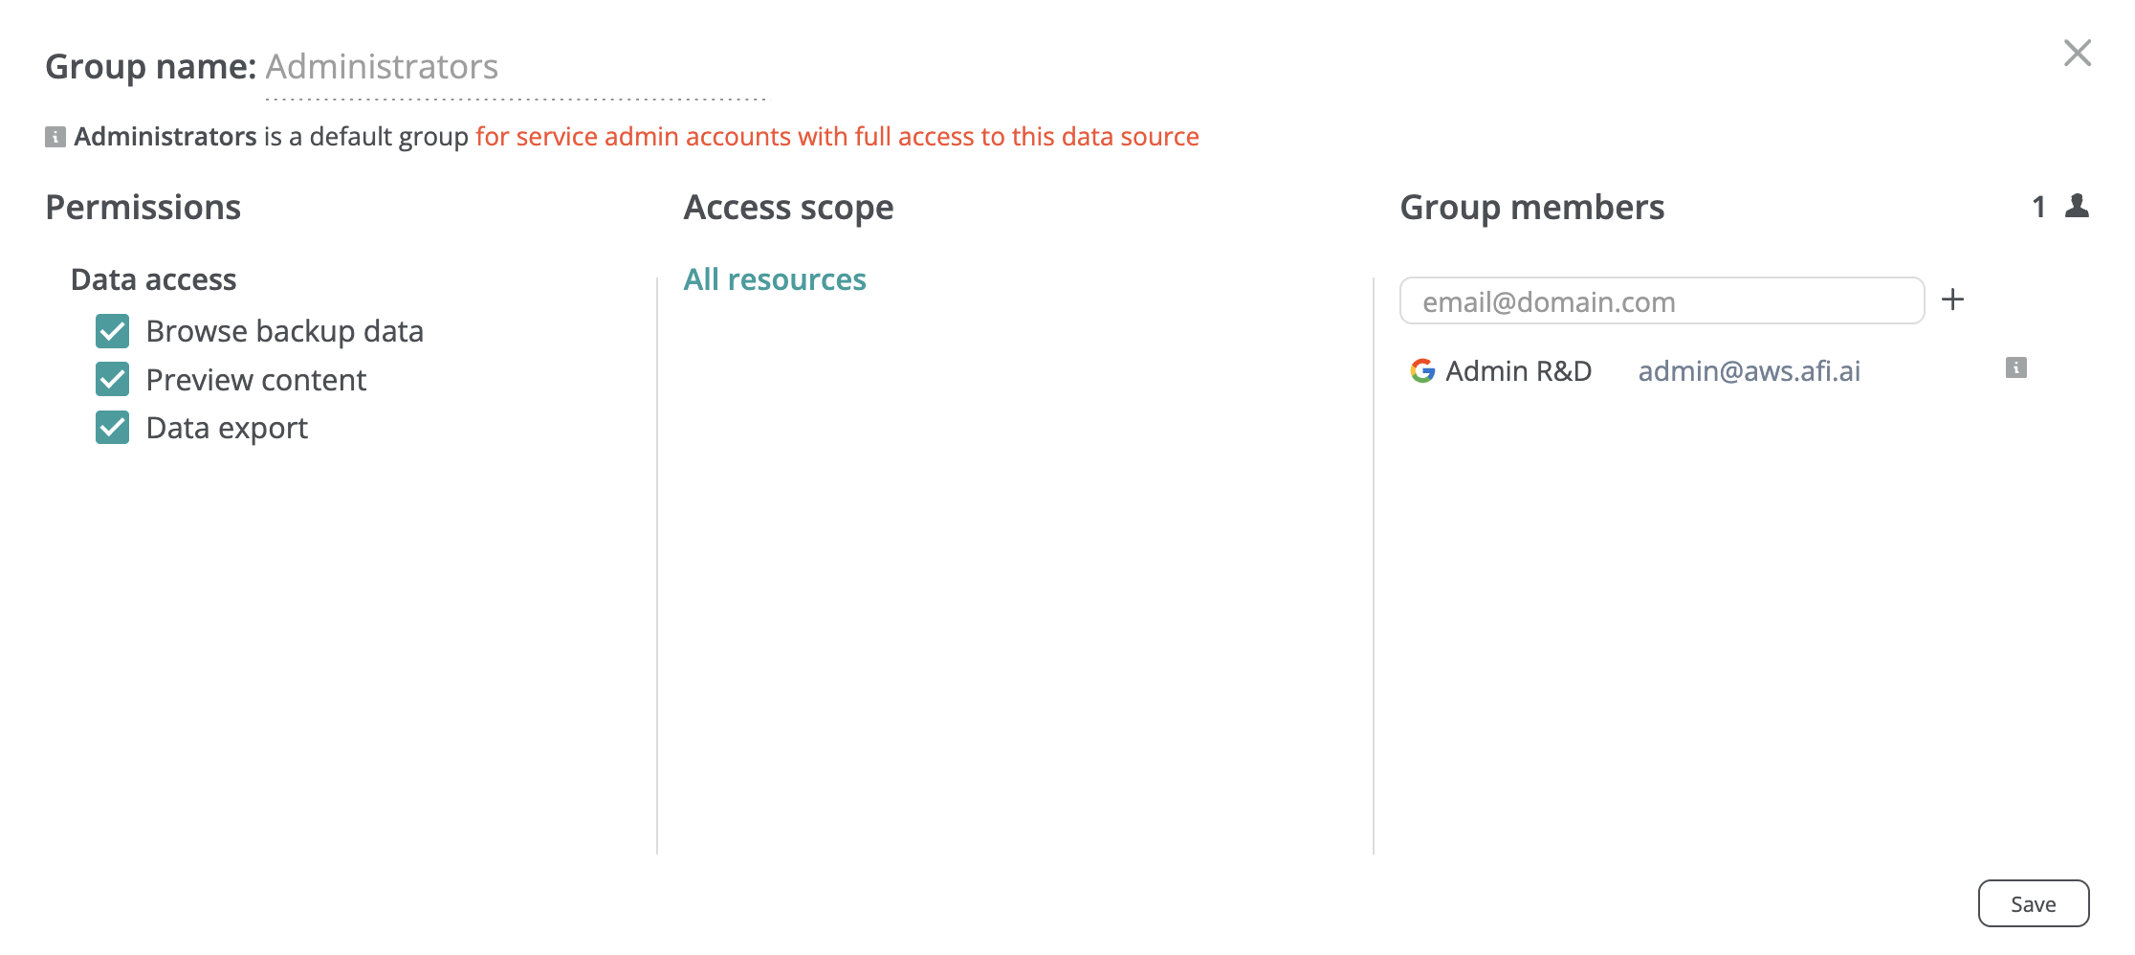Screen dimensions: 2135x955
Task: Click the Data access category label
Action: [x=153, y=279]
